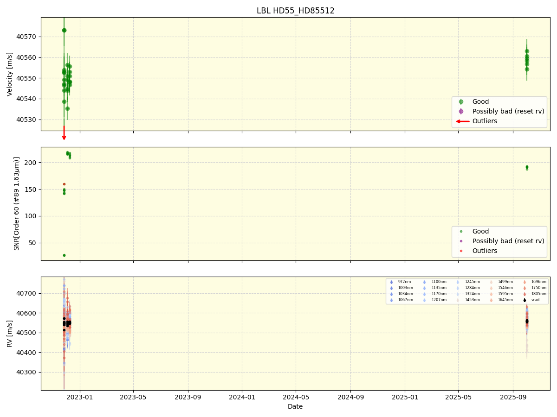
Task: Click the red outlier point in the SNR panel
Action: click(64, 184)
